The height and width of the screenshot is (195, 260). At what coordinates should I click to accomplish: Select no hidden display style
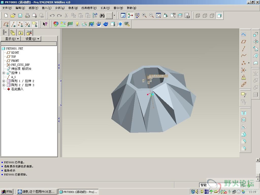click(x=212, y=15)
